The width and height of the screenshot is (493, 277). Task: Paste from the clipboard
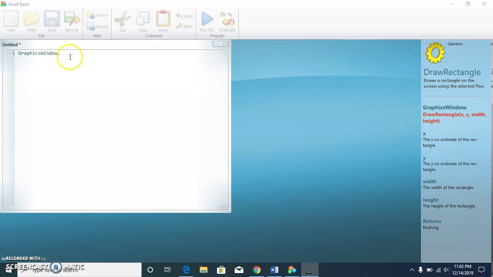[163, 22]
